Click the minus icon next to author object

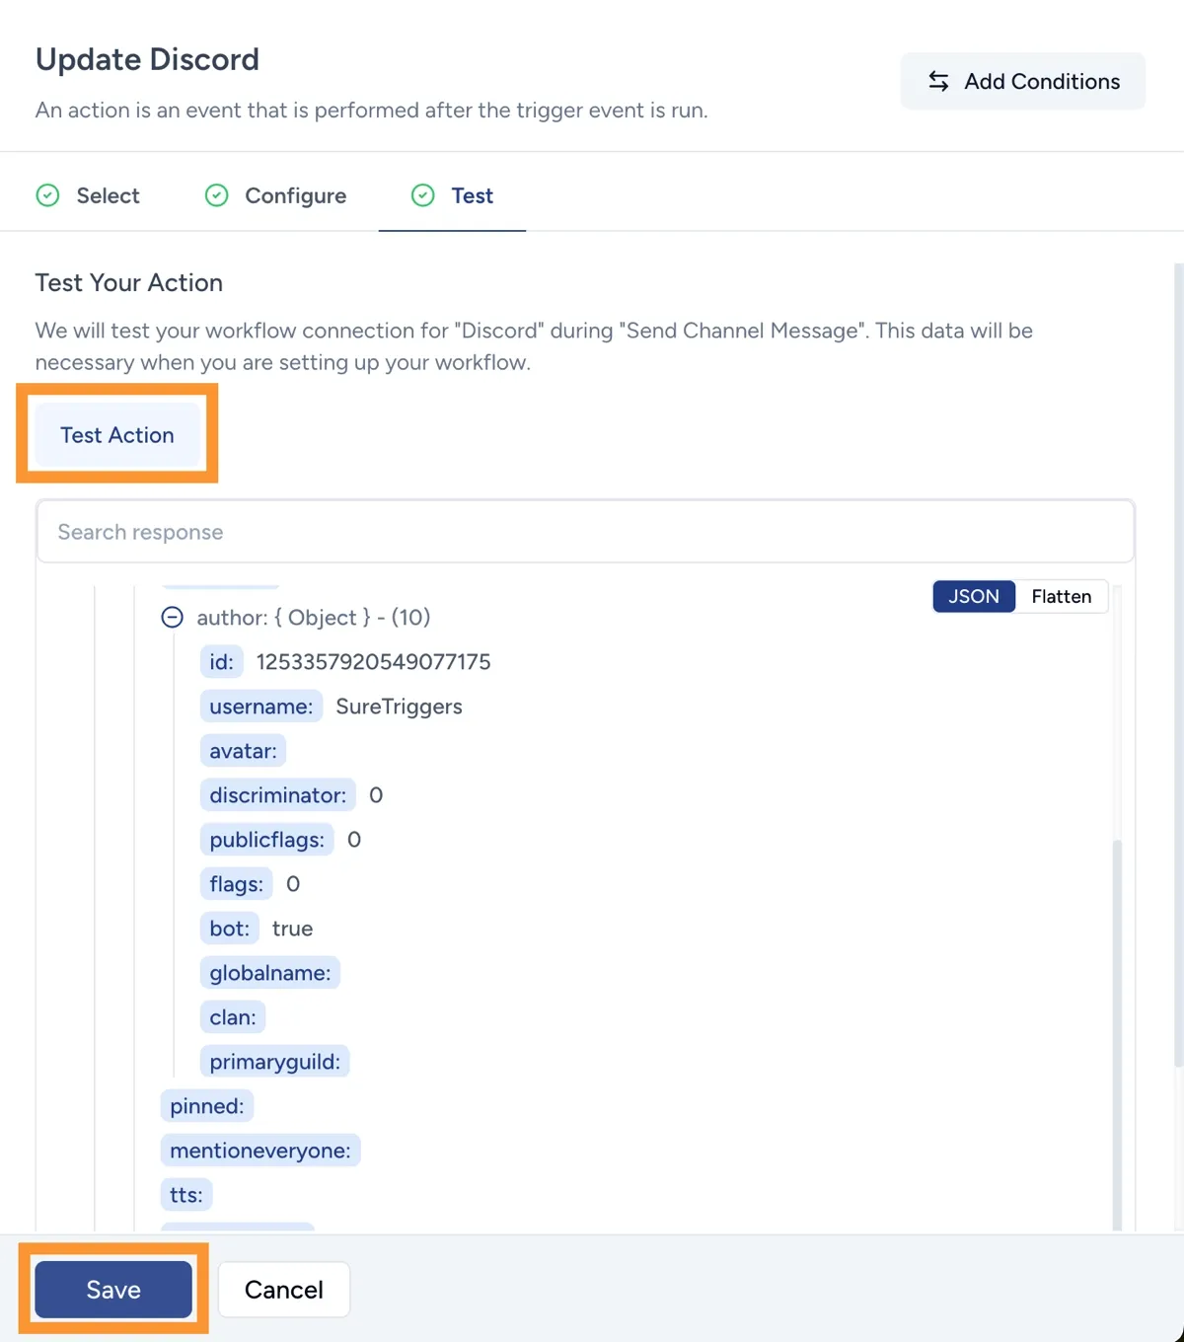coord(172,617)
